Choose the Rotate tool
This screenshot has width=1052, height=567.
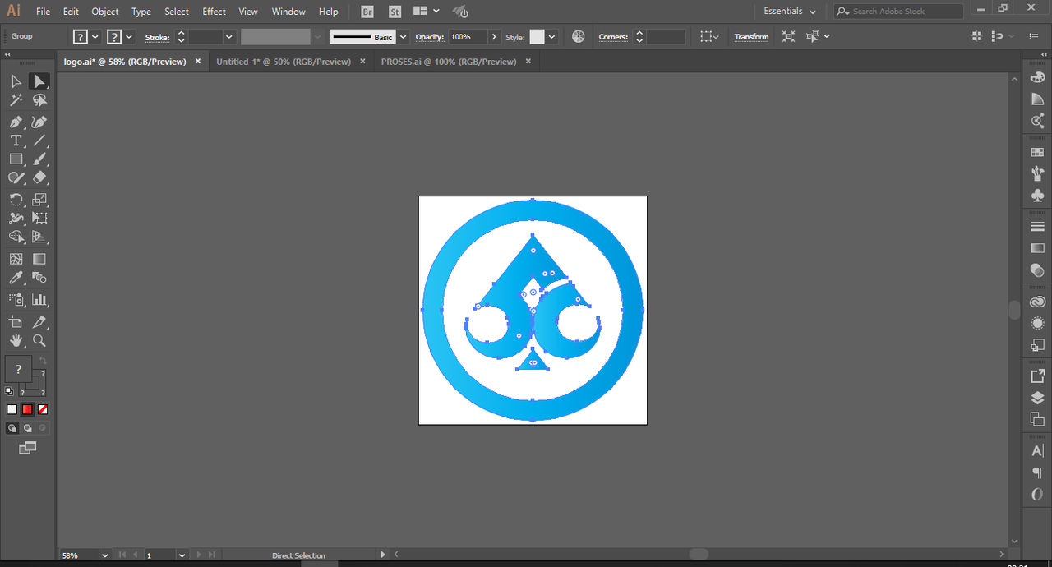click(16, 199)
